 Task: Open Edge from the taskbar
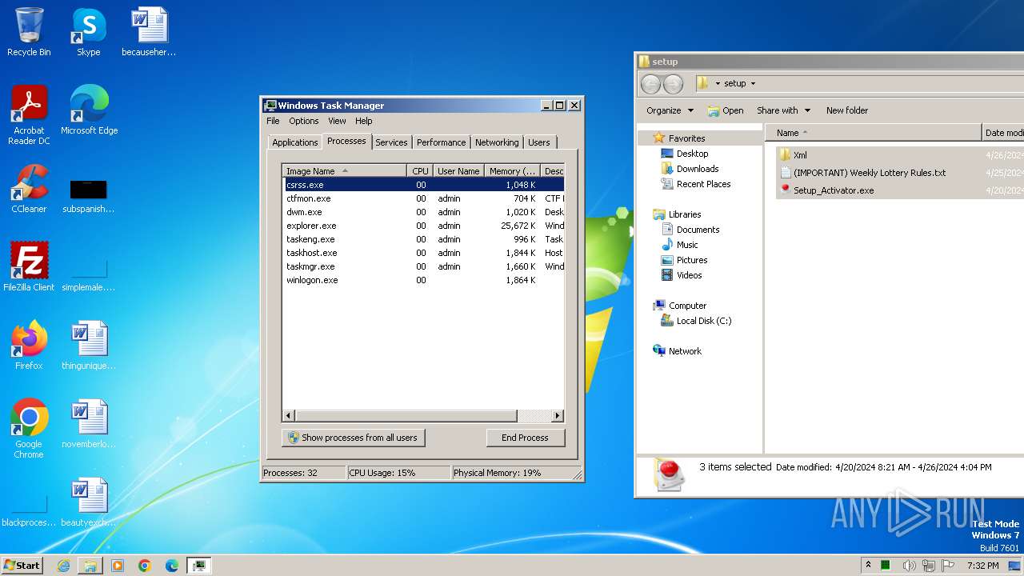click(x=172, y=566)
